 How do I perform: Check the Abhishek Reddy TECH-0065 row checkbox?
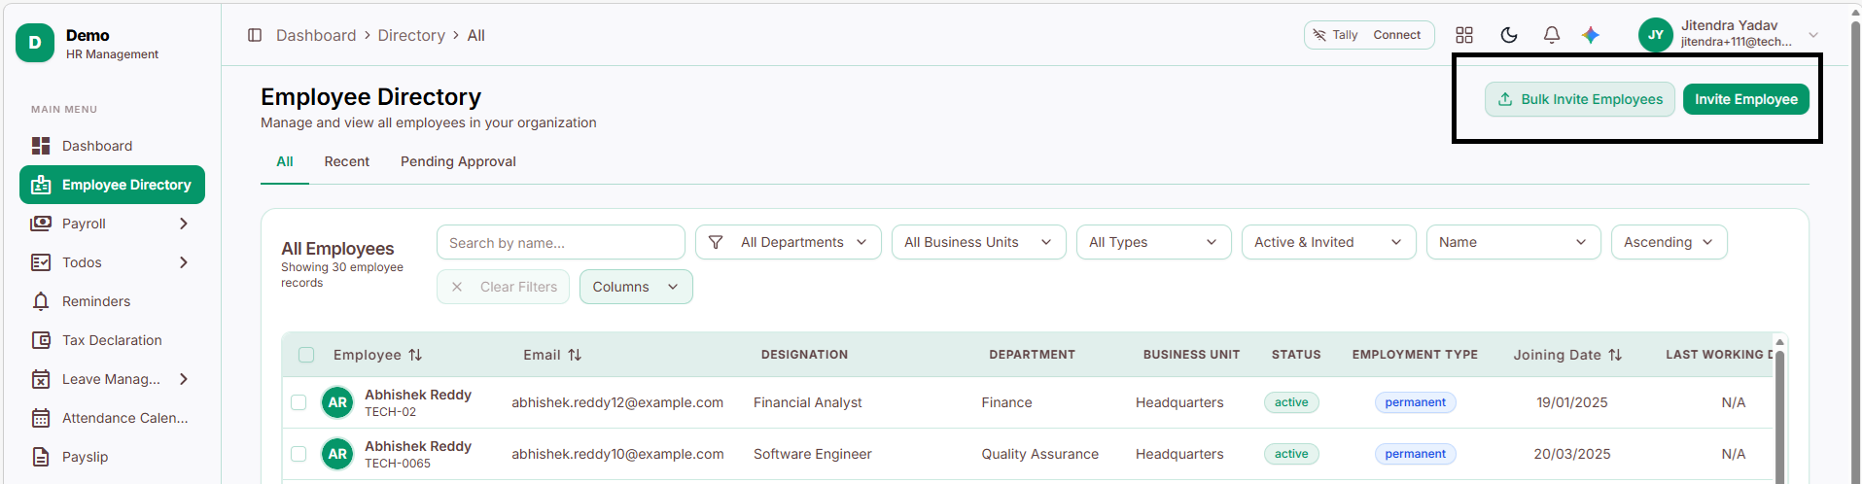(299, 454)
